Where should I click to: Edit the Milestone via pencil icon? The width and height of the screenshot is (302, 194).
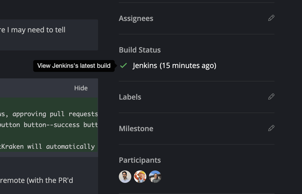271,128
